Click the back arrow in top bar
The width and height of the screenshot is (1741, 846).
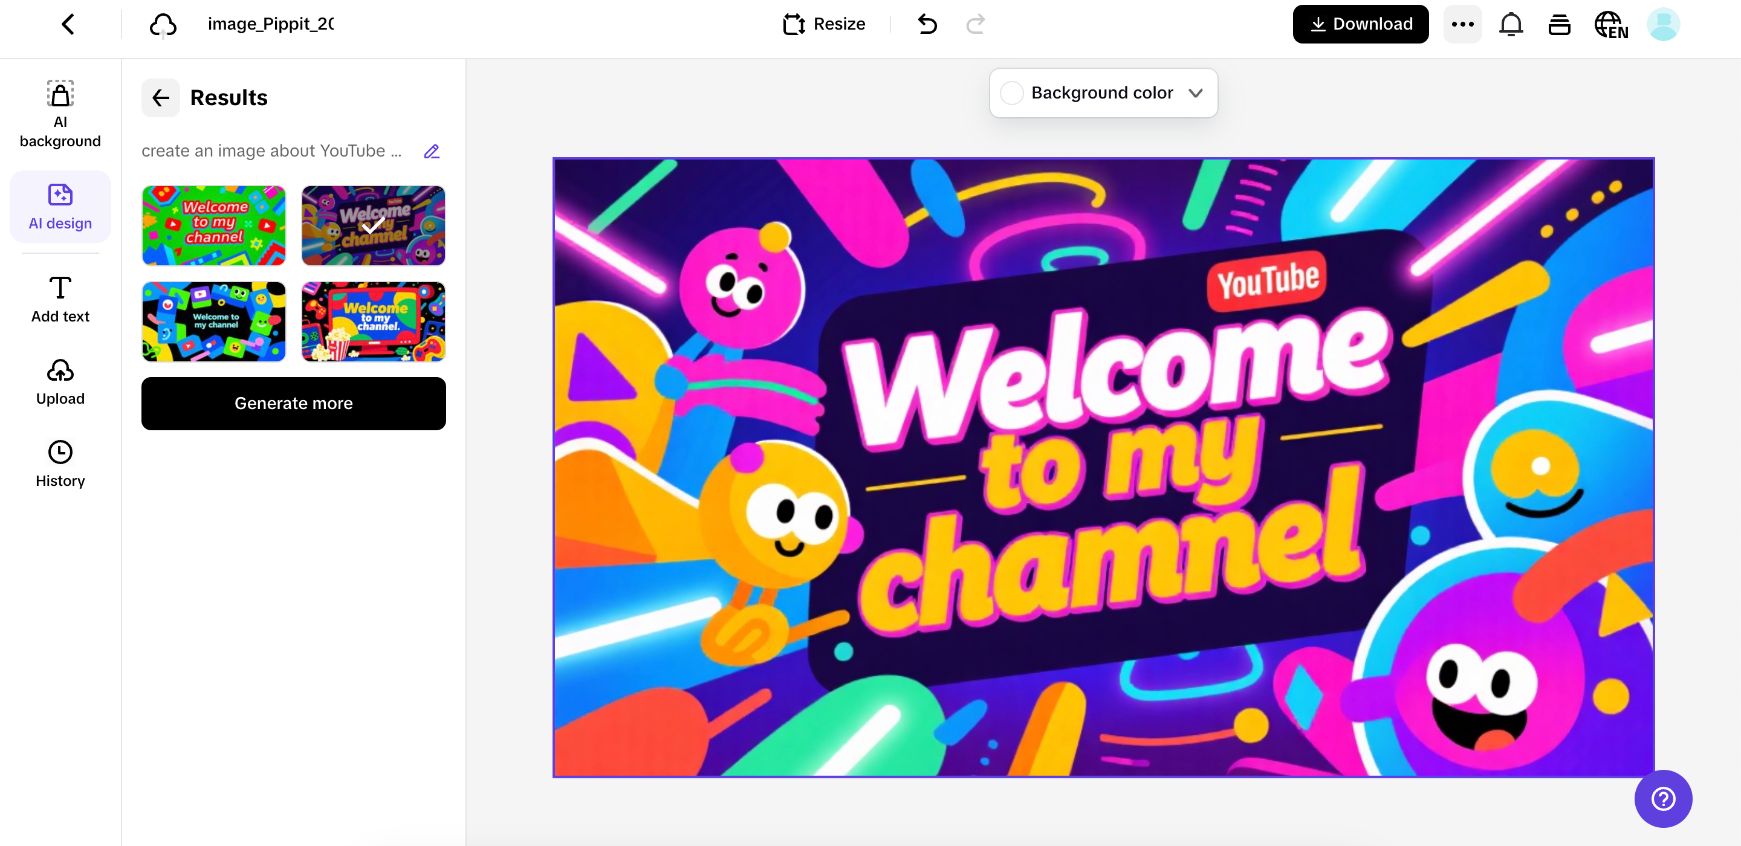68,24
